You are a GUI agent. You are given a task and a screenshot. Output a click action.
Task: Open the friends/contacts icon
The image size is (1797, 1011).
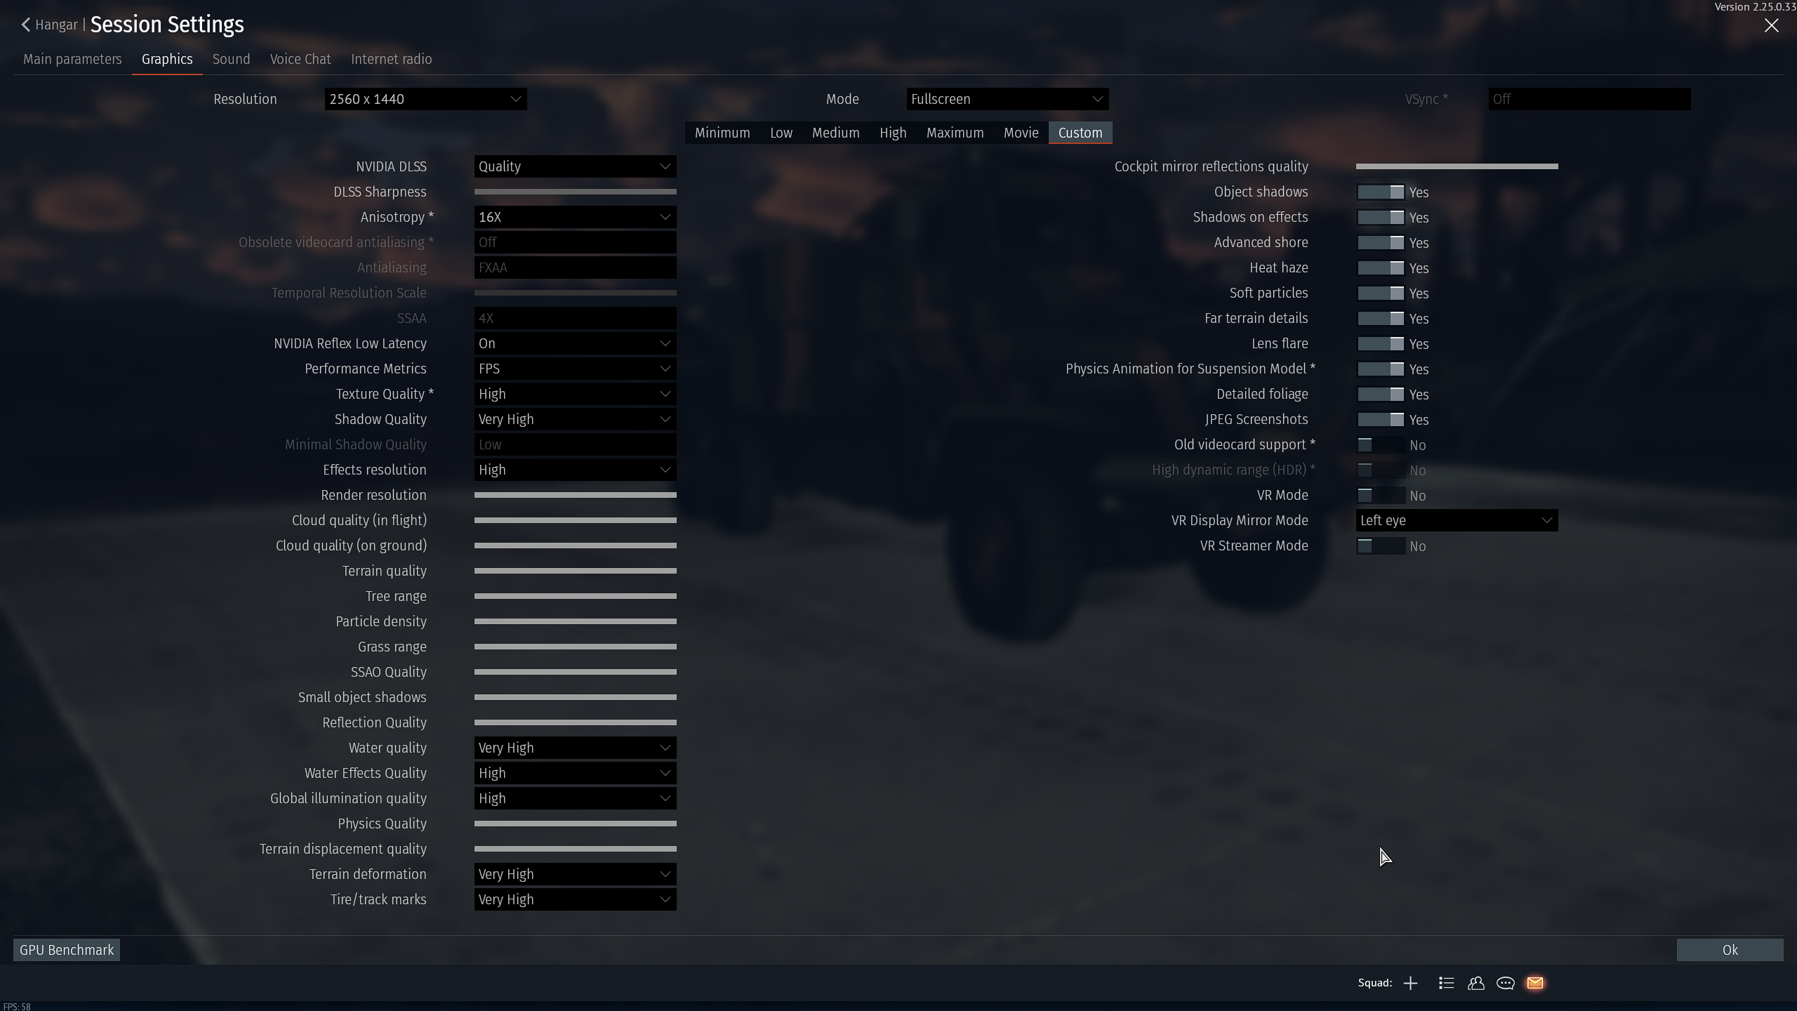(1476, 983)
